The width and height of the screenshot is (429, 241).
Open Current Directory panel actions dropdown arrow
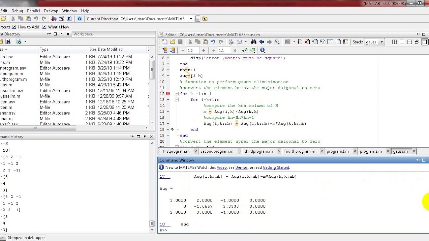pyautogui.click(x=25, y=42)
